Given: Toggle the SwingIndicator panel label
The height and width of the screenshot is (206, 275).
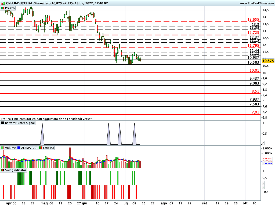Looking at the screenshot, I should tap(15, 170).
